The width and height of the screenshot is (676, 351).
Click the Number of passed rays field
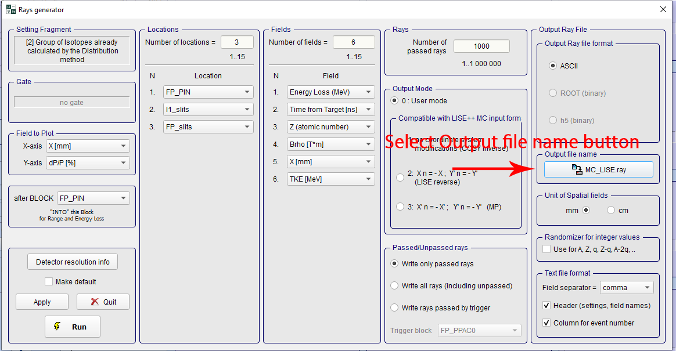(481, 46)
